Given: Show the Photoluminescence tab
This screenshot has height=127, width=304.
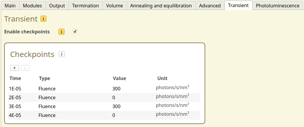Looking at the screenshot, I should point(278,6).
